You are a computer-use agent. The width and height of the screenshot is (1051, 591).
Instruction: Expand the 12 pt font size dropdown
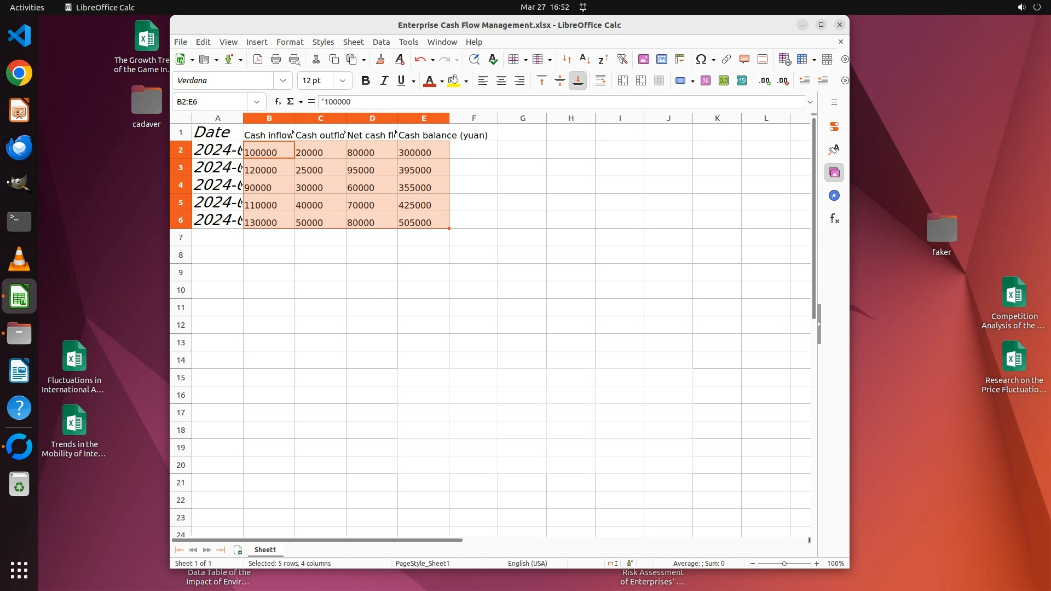(343, 81)
